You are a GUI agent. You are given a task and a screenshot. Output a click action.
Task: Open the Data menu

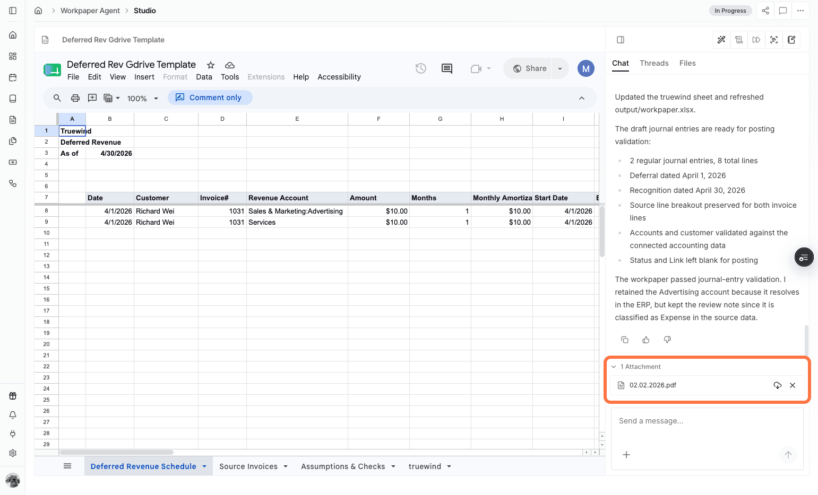(204, 77)
